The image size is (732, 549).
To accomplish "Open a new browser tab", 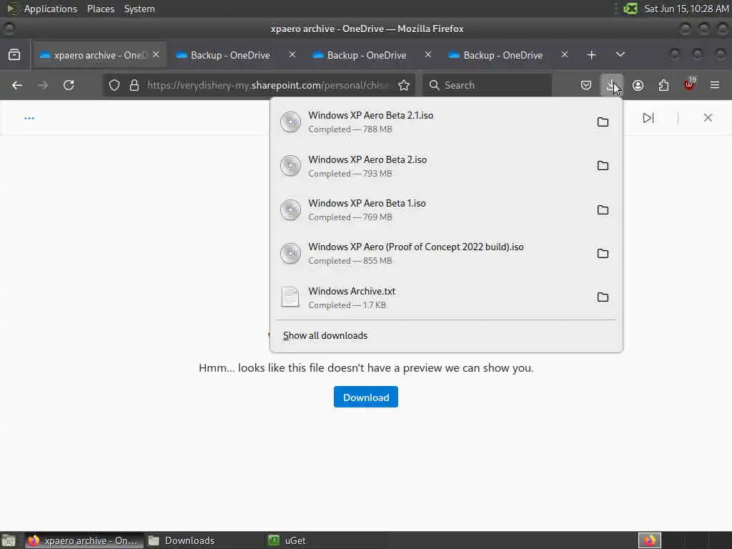I will (591, 55).
